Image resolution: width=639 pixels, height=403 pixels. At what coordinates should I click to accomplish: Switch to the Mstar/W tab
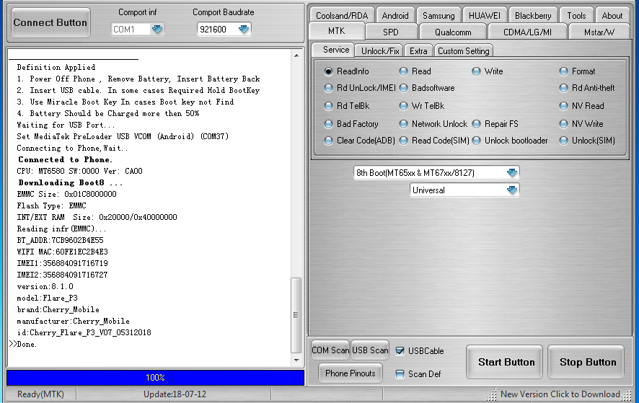click(599, 32)
